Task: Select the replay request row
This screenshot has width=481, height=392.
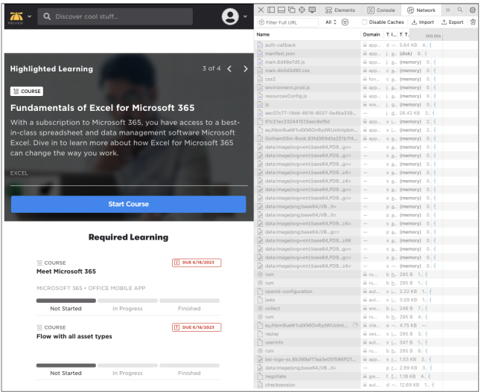Action: click(366, 334)
